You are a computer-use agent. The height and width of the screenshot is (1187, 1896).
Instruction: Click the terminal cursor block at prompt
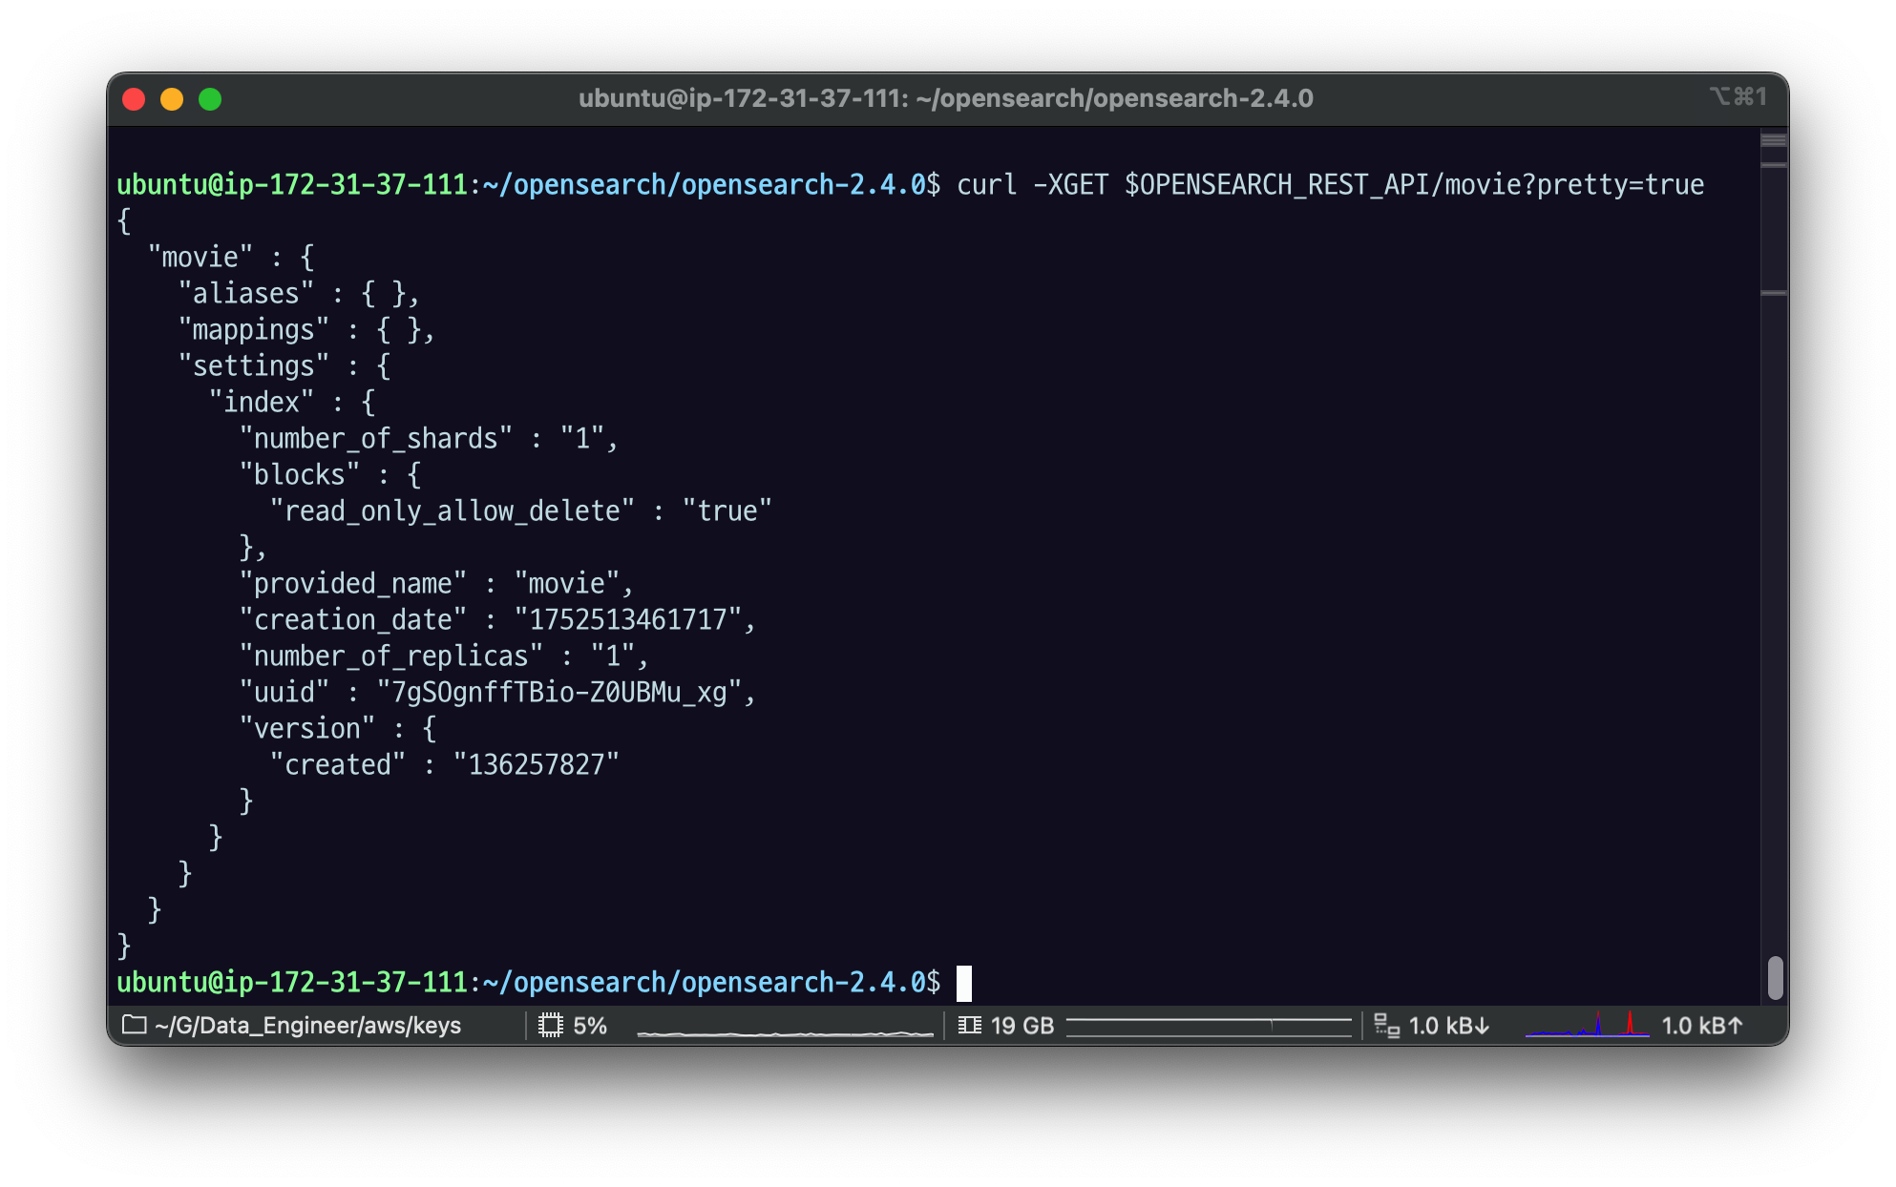964,983
